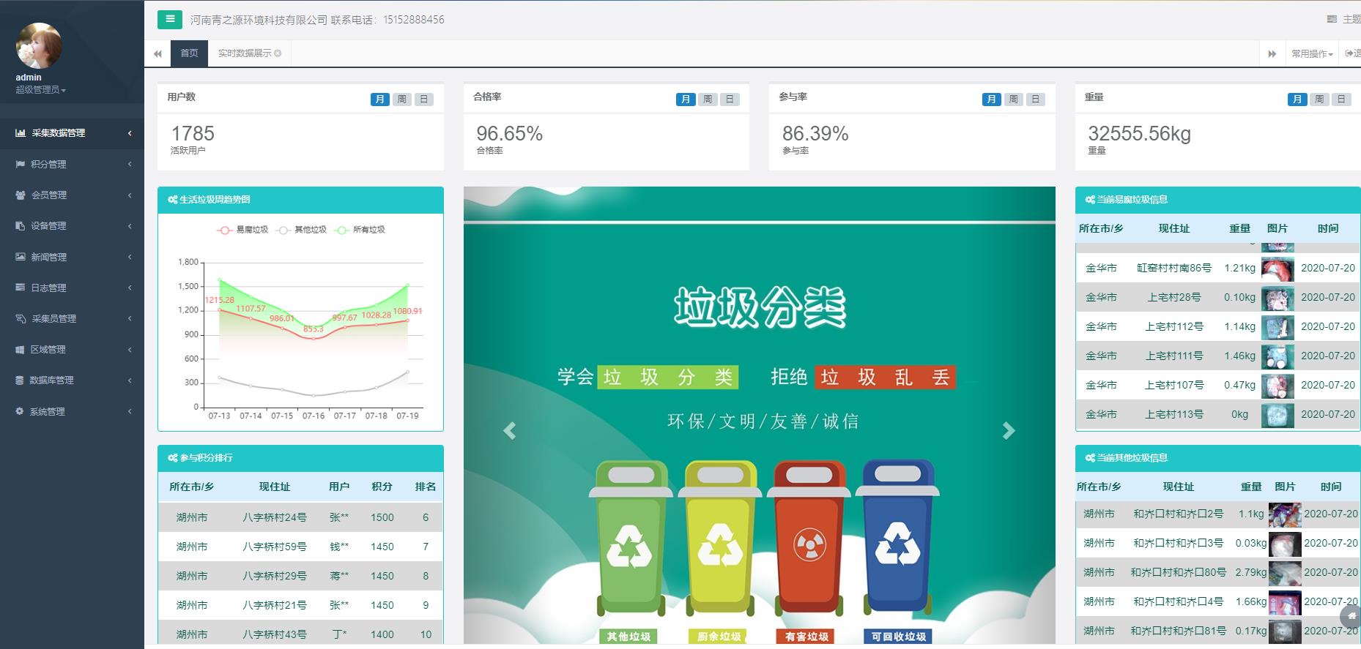Expand the 积分管理 menu chevron

tap(130, 164)
